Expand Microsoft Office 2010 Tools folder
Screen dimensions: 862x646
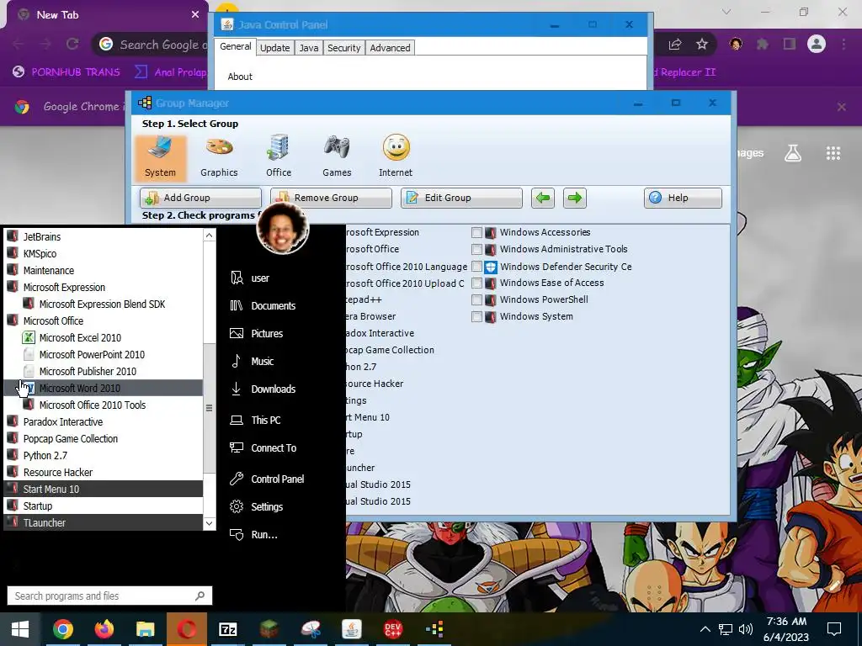pos(104,405)
